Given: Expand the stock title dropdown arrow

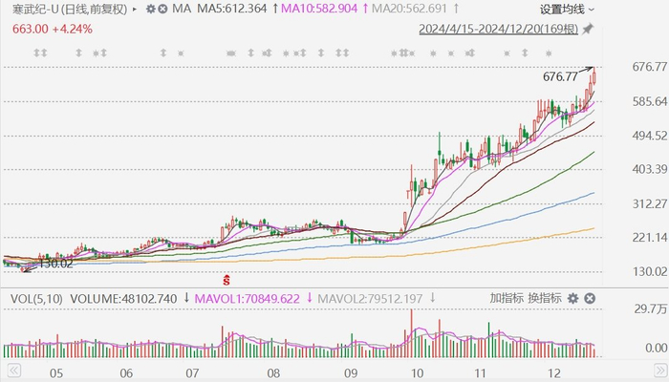Looking at the screenshot, I should [135, 9].
